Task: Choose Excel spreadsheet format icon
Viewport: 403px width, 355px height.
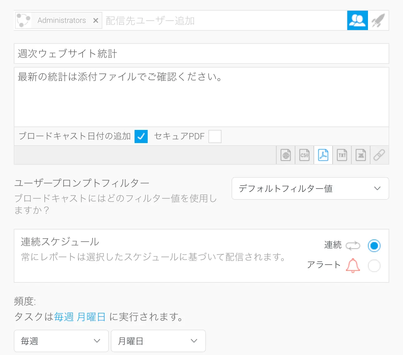Action: [361, 155]
